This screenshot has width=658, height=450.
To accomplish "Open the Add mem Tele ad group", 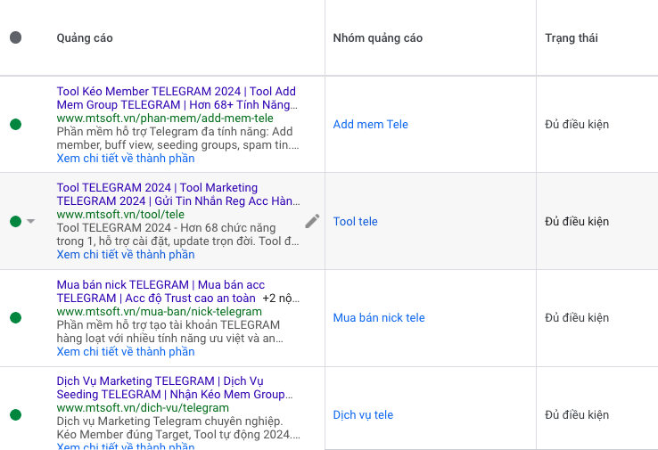I will tap(370, 125).
